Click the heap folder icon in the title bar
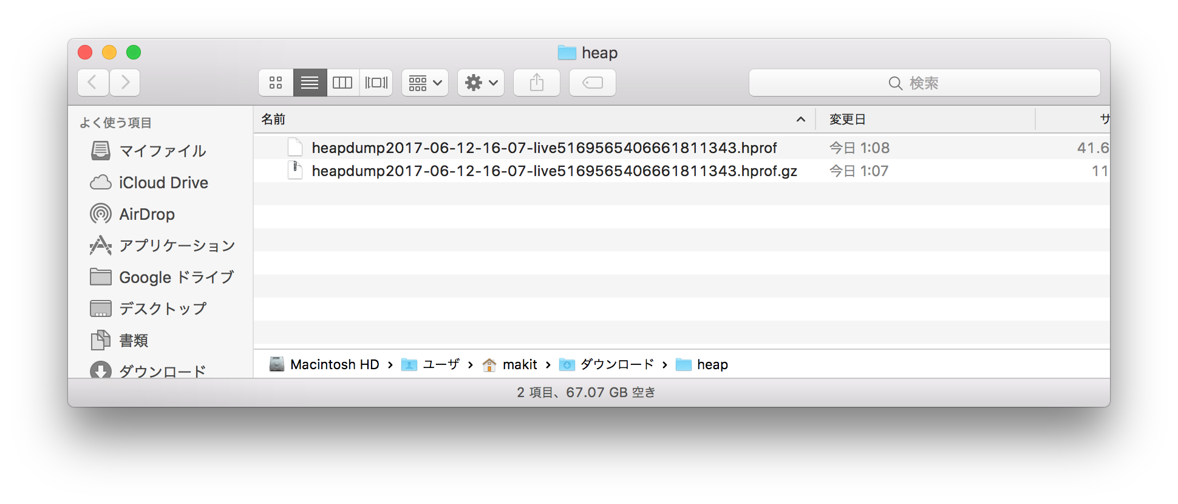Viewport: 1178px width, 504px height. (x=567, y=53)
